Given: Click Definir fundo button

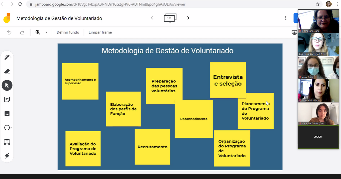Looking at the screenshot, I should pos(68,32).
